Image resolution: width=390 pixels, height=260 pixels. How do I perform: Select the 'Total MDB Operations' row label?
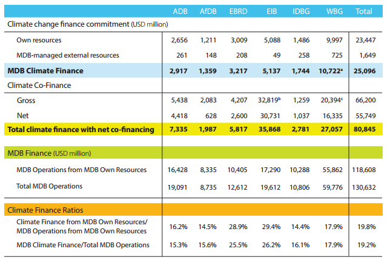50,186
